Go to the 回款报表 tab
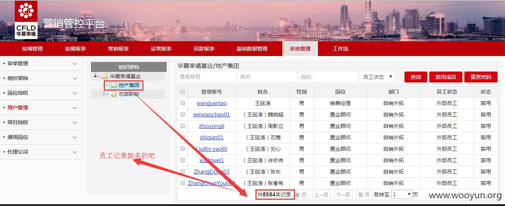Screen dimensions: 505x206 204,49
